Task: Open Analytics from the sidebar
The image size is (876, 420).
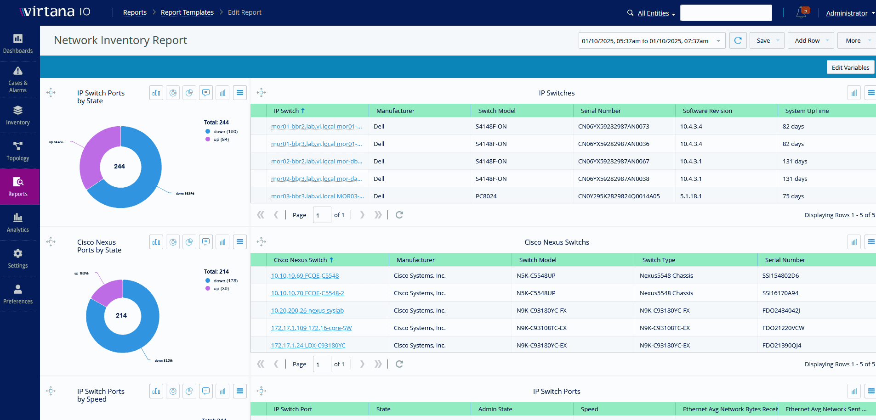Action: coord(18,223)
